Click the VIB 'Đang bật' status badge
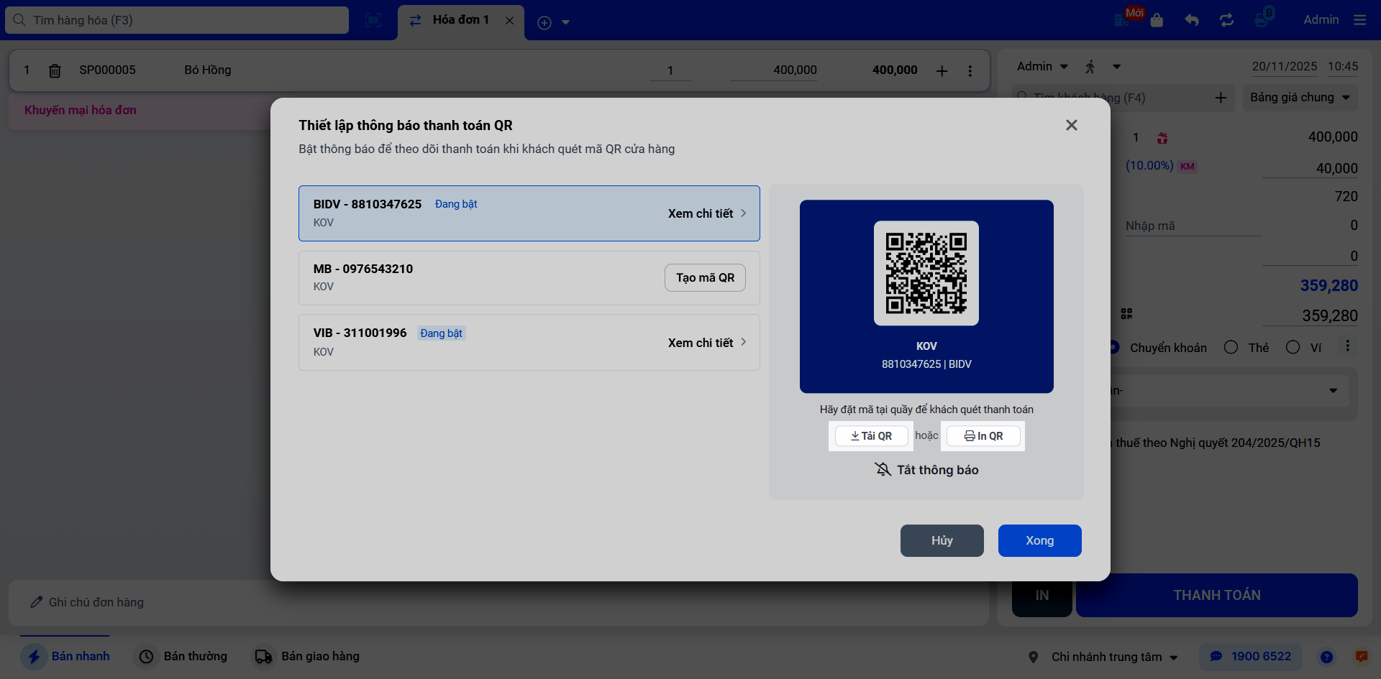The image size is (1381, 679). point(442,333)
